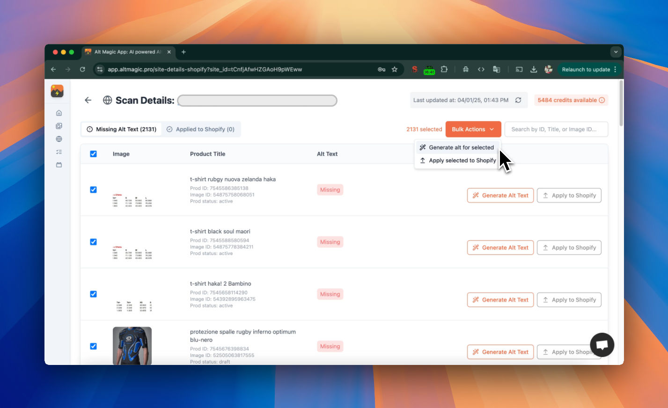Click the red S extension icon
This screenshot has height=408, width=668.
click(x=414, y=69)
